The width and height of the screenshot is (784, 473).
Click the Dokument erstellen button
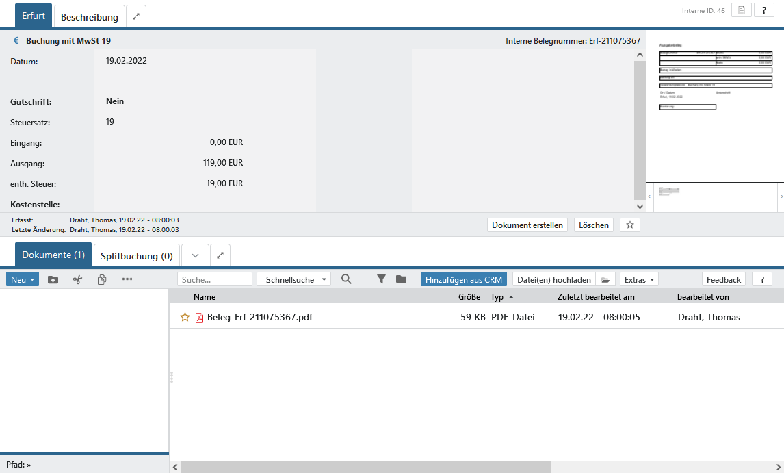coord(527,225)
